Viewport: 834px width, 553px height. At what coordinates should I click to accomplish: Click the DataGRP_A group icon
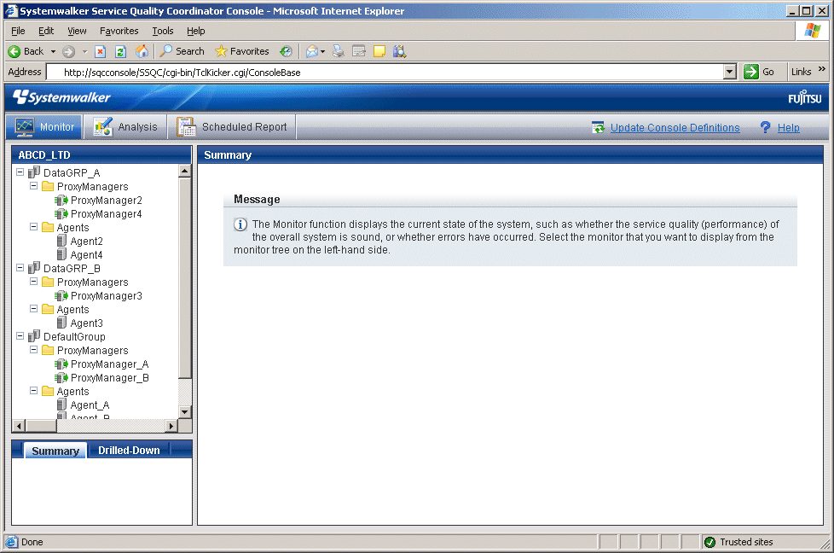click(34, 172)
